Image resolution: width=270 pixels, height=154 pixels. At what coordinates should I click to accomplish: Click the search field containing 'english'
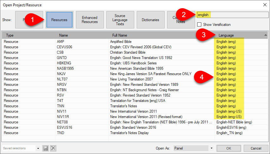click(x=232, y=15)
